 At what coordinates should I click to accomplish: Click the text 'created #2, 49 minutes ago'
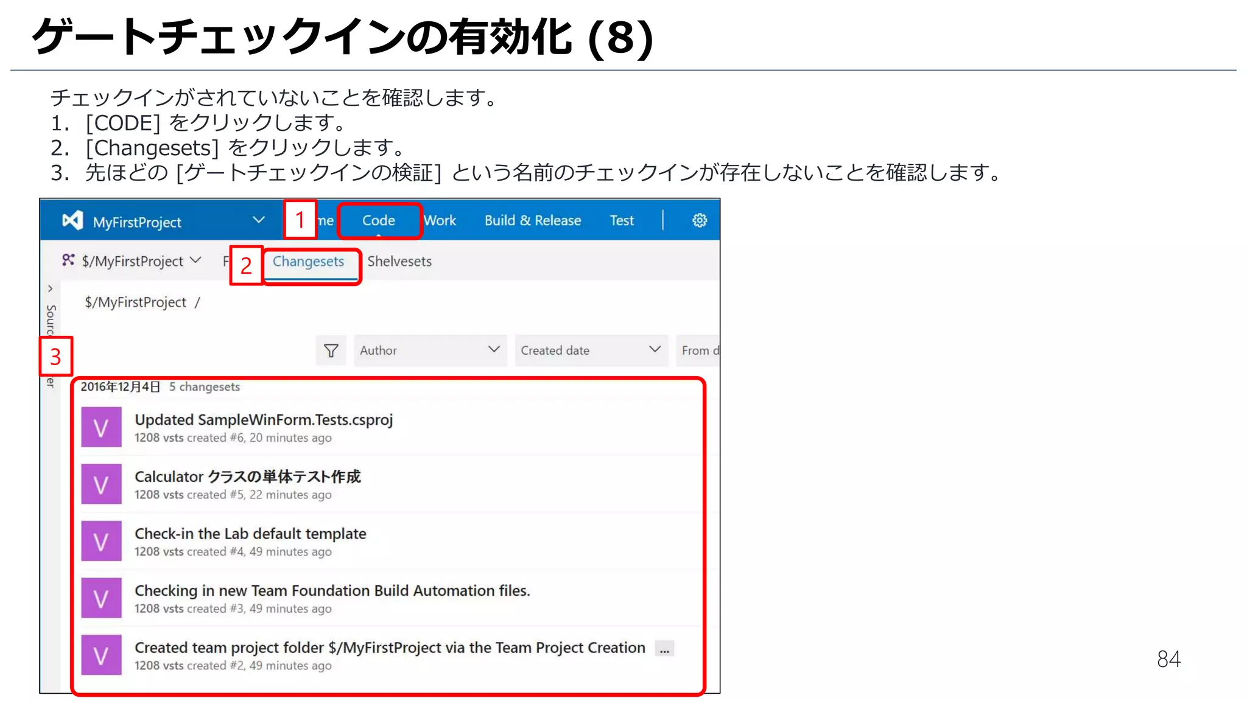coord(259,666)
